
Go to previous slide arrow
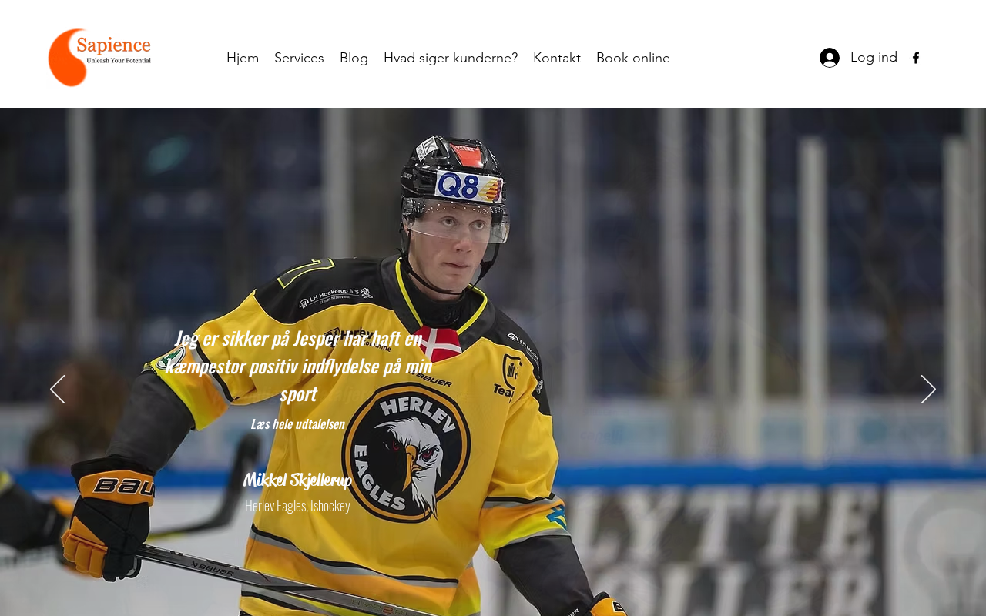(x=58, y=390)
